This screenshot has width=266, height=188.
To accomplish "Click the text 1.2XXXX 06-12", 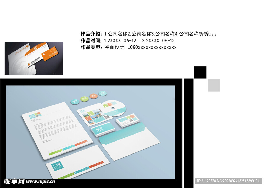I will click(120, 41).
